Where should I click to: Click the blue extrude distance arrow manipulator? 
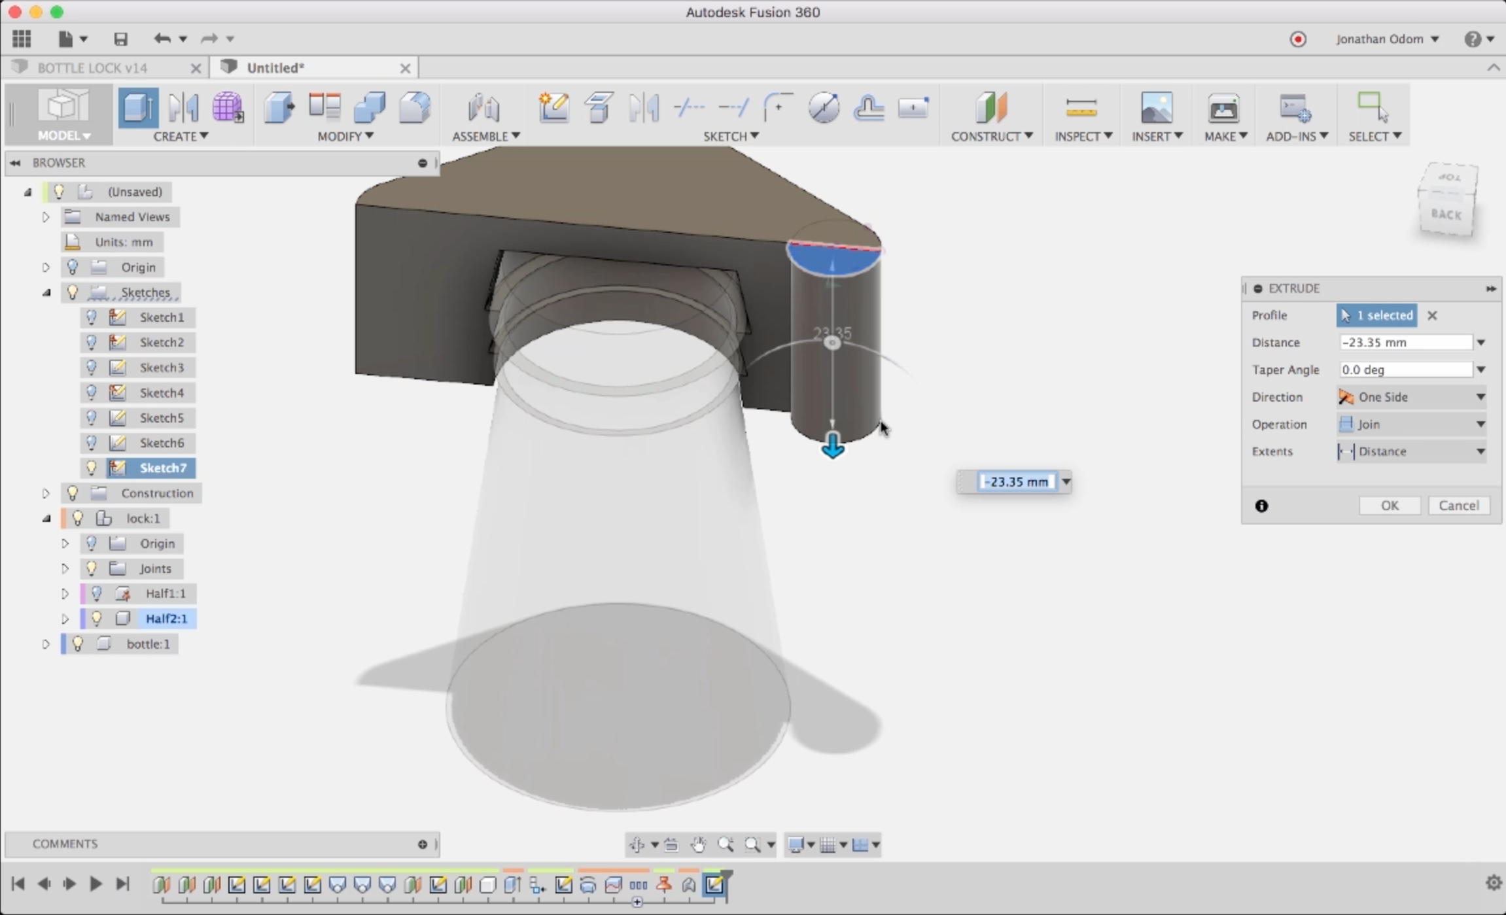[x=833, y=446]
